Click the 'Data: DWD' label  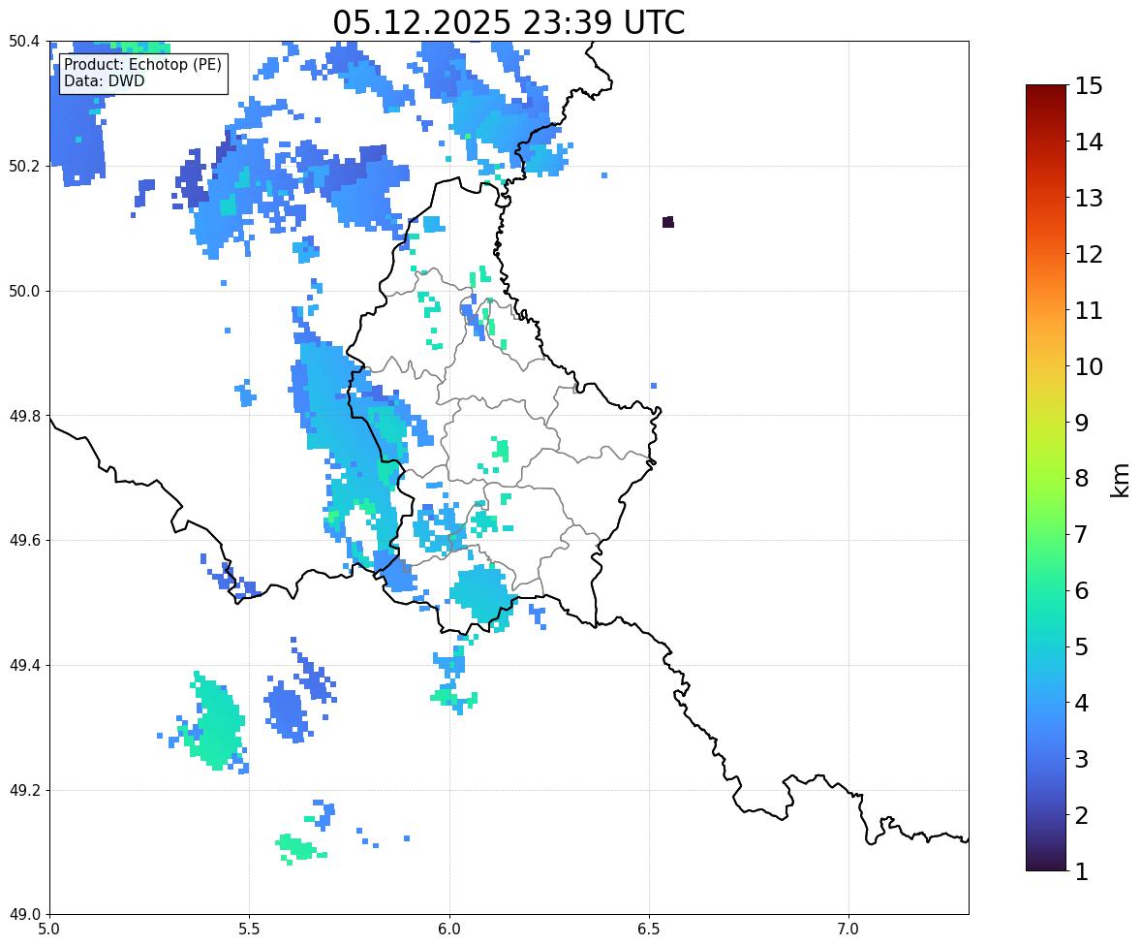[x=104, y=80]
